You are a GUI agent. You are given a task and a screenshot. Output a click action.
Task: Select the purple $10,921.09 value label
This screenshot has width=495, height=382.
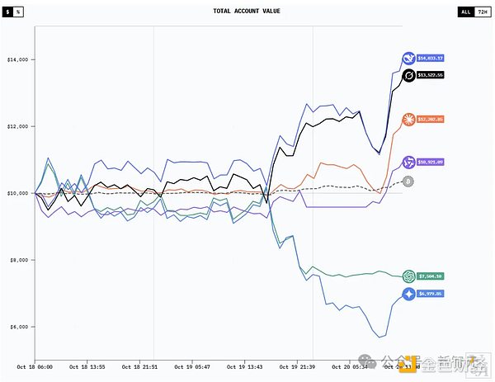click(x=431, y=163)
